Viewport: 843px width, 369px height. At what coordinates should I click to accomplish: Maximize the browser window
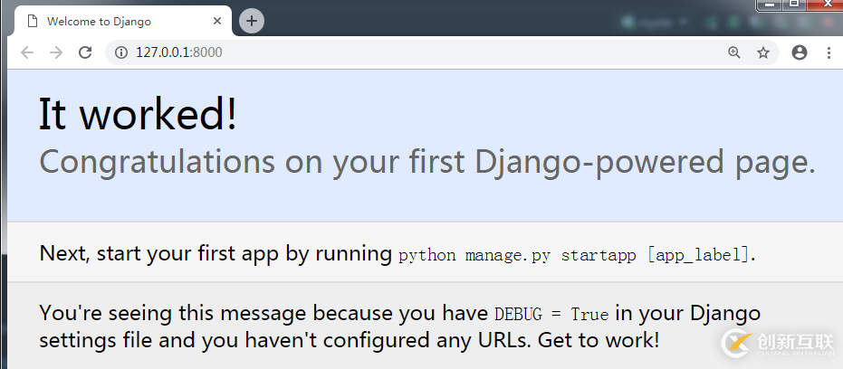coord(794,4)
